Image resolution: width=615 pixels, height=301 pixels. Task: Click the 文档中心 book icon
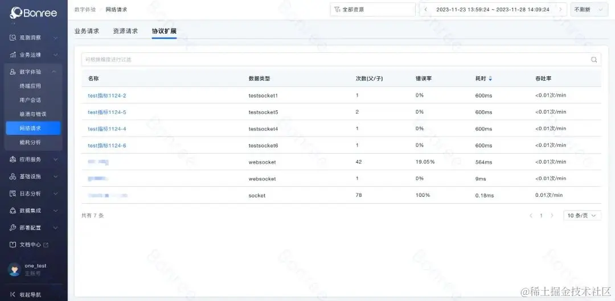13,245
